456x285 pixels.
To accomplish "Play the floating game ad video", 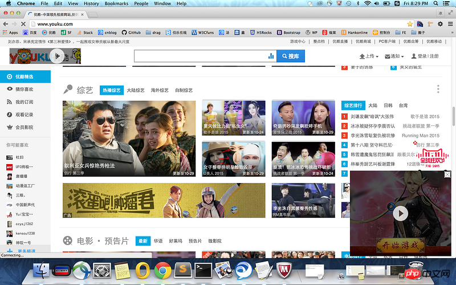I will click(x=401, y=213).
